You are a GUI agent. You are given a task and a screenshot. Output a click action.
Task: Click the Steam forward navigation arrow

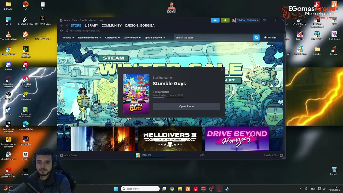pos(67,25)
